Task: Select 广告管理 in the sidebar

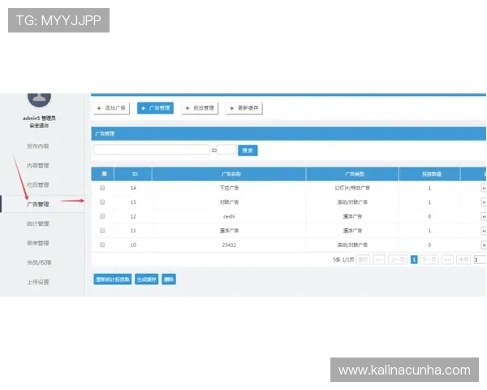Action: (x=37, y=204)
